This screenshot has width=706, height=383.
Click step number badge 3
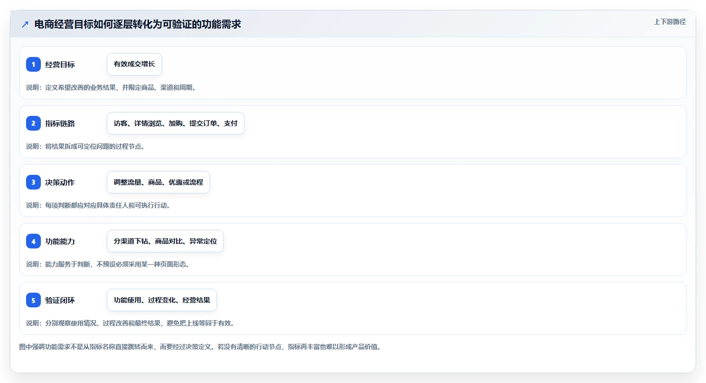coord(33,182)
